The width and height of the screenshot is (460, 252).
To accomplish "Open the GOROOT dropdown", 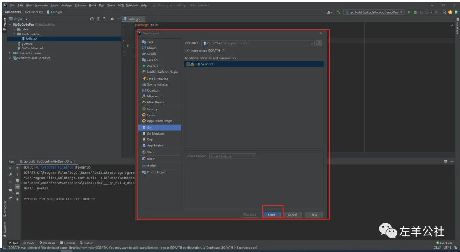I will point(312,43).
